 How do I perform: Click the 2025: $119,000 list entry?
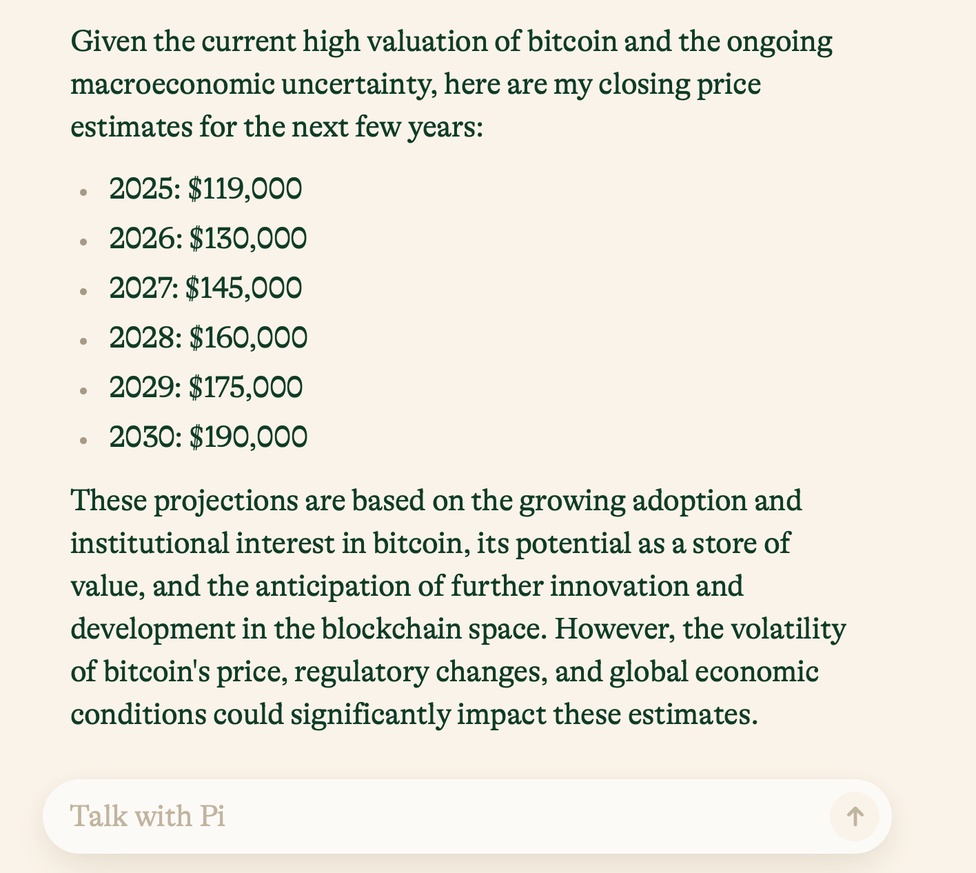(x=205, y=188)
